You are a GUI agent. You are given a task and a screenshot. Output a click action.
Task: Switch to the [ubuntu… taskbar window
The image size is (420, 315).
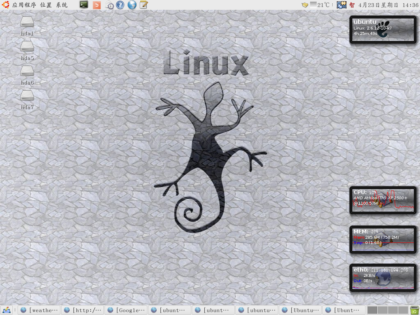coord(257,310)
